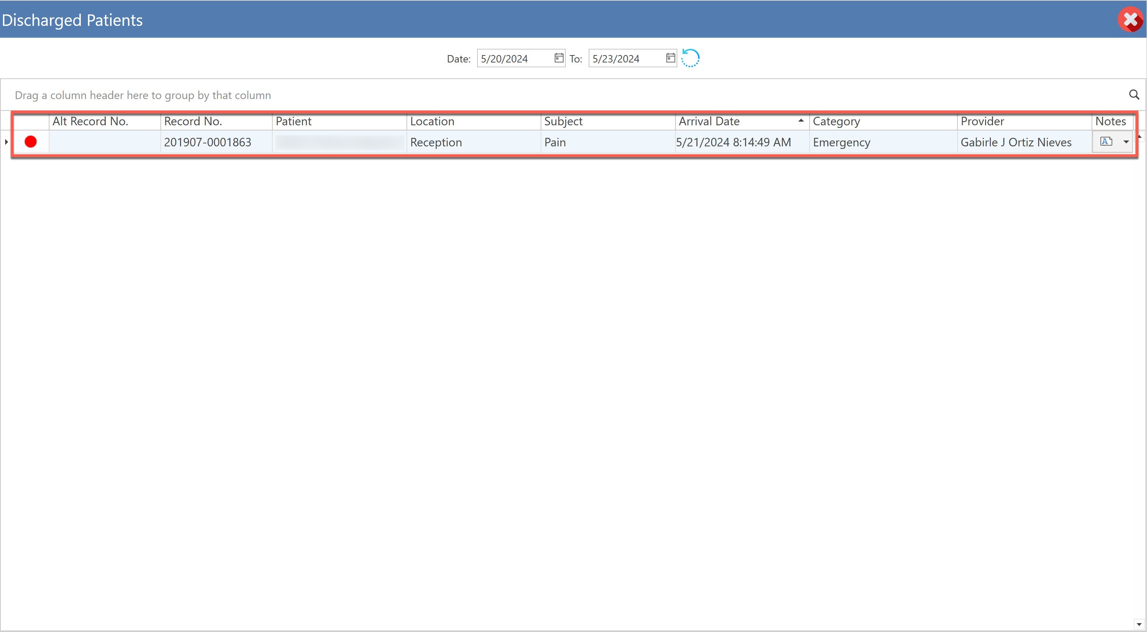Click the search magnifier icon
Viewport: 1147px width, 632px height.
point(1134,95)
